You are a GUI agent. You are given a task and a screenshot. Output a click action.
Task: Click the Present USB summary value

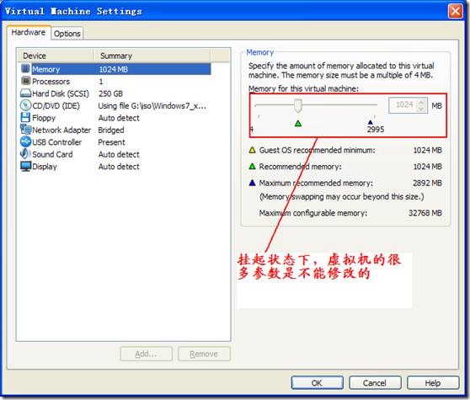coord(111,142)
